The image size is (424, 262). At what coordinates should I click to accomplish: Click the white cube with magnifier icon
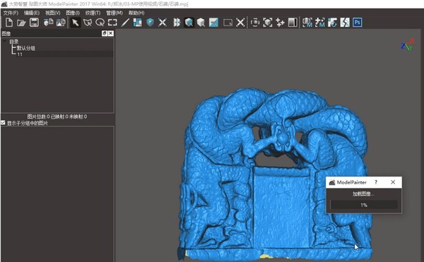click(201, 23)
